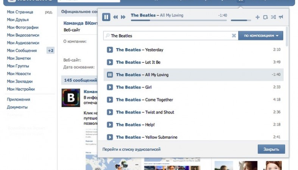This screenshot has height=170, width=298.
Task: Adjust the player volume slider
Action: (x=241, y=20)
